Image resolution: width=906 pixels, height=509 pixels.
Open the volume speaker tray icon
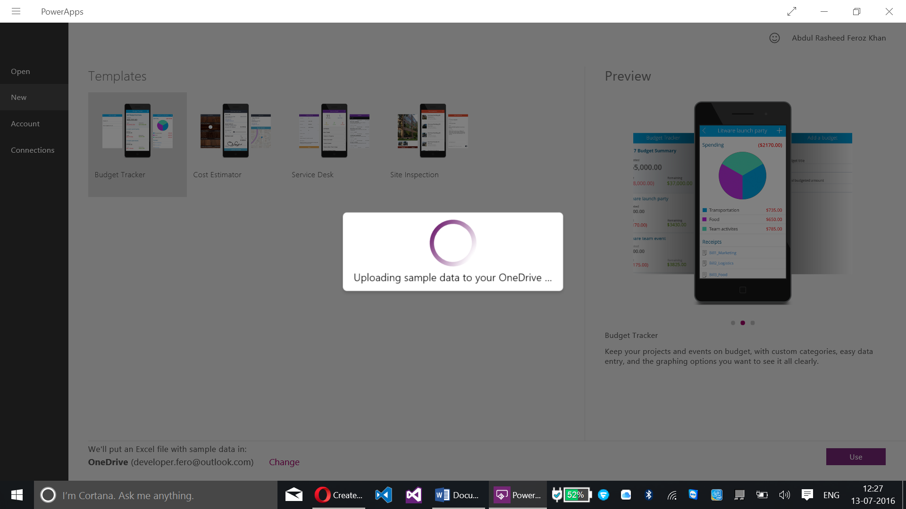pyautogui.click(x=784, y=495)
